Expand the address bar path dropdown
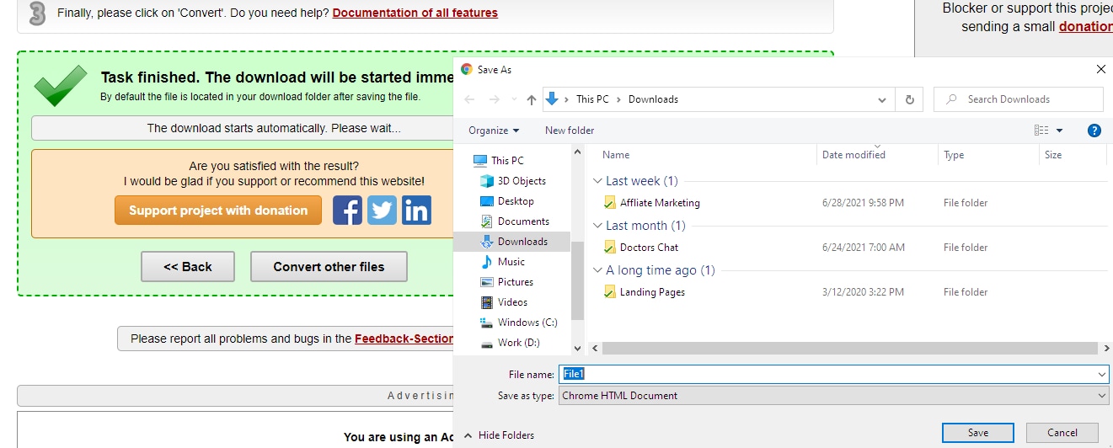 pyautogui.click(x=881, y=99)
